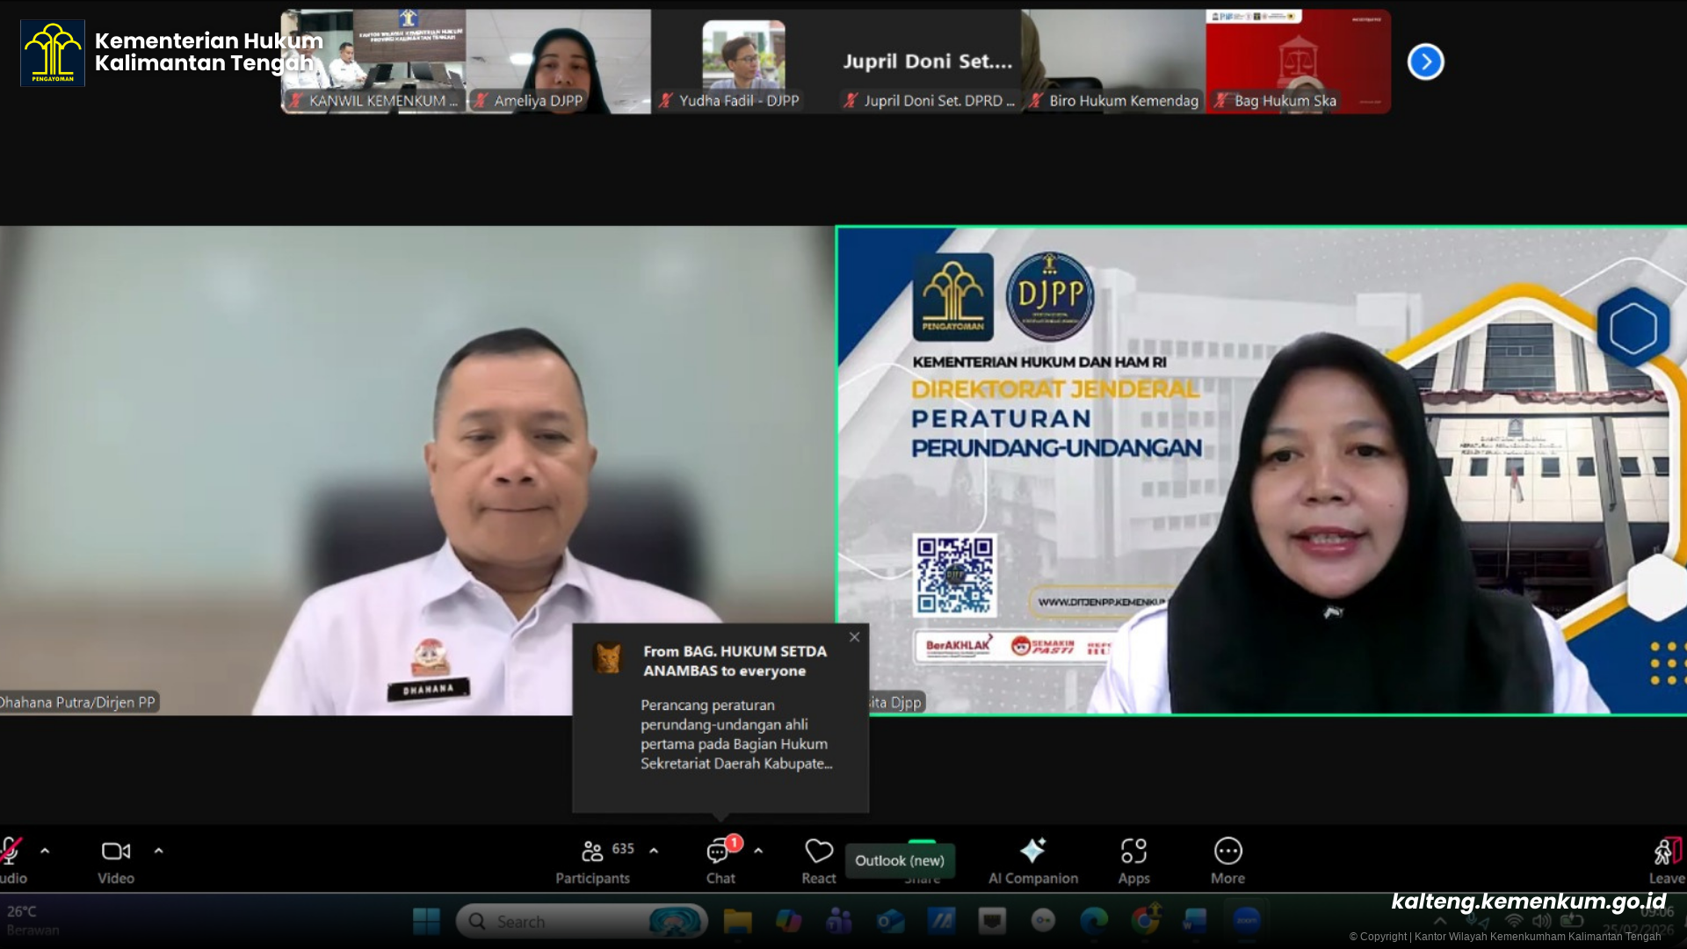Expand the Chat options caret

[758, 851]
